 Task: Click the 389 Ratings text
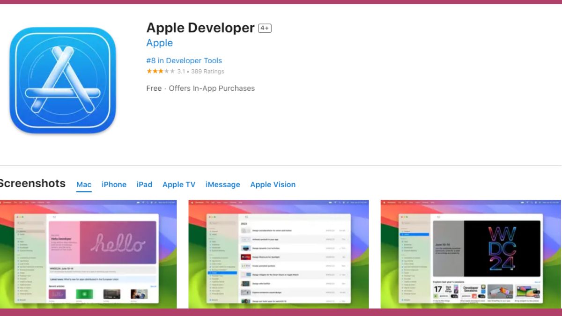click(x=207, y=72)
